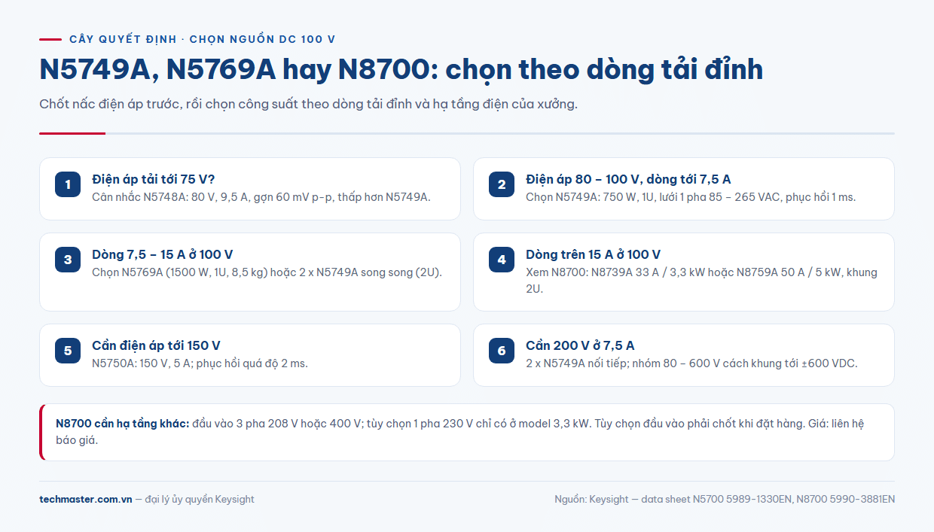Click the main title "N5749A, N5769A hay N8700"
Screen dimensions: 934x532
coord(401,69)
